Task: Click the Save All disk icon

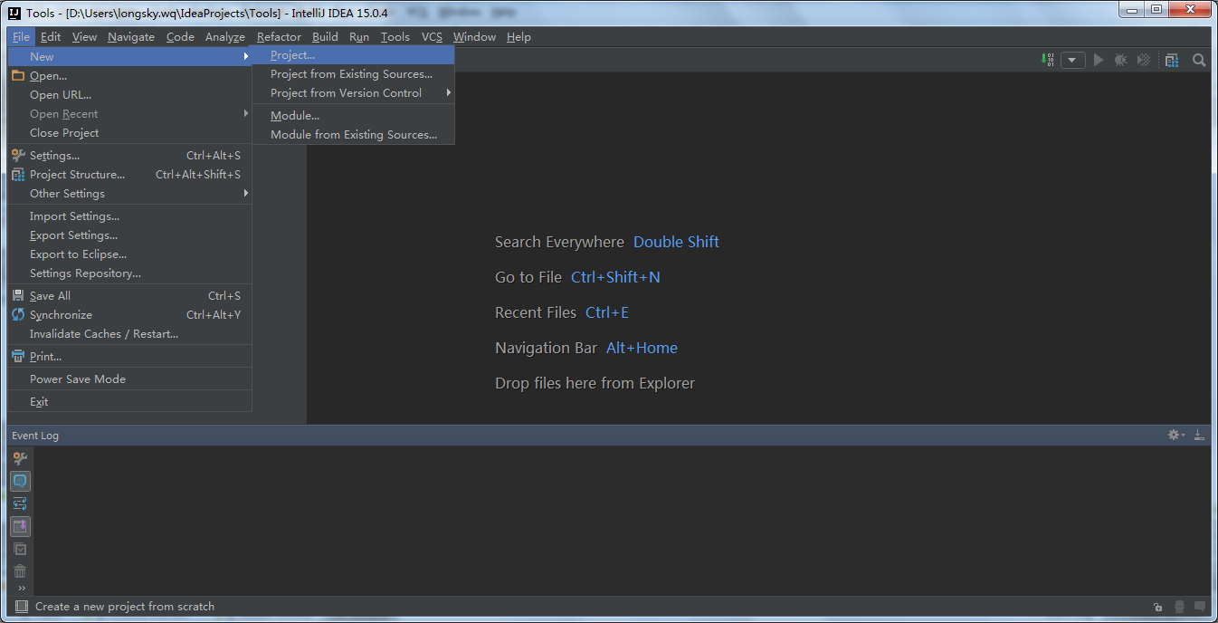Action: 18,296
